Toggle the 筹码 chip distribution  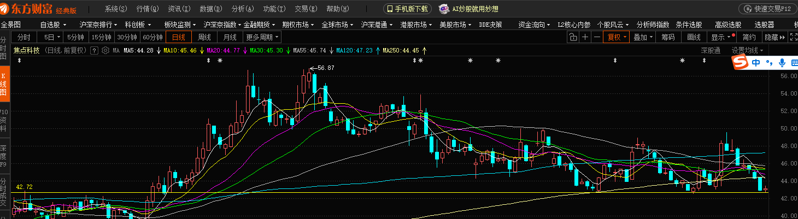[x=668, y=37]
